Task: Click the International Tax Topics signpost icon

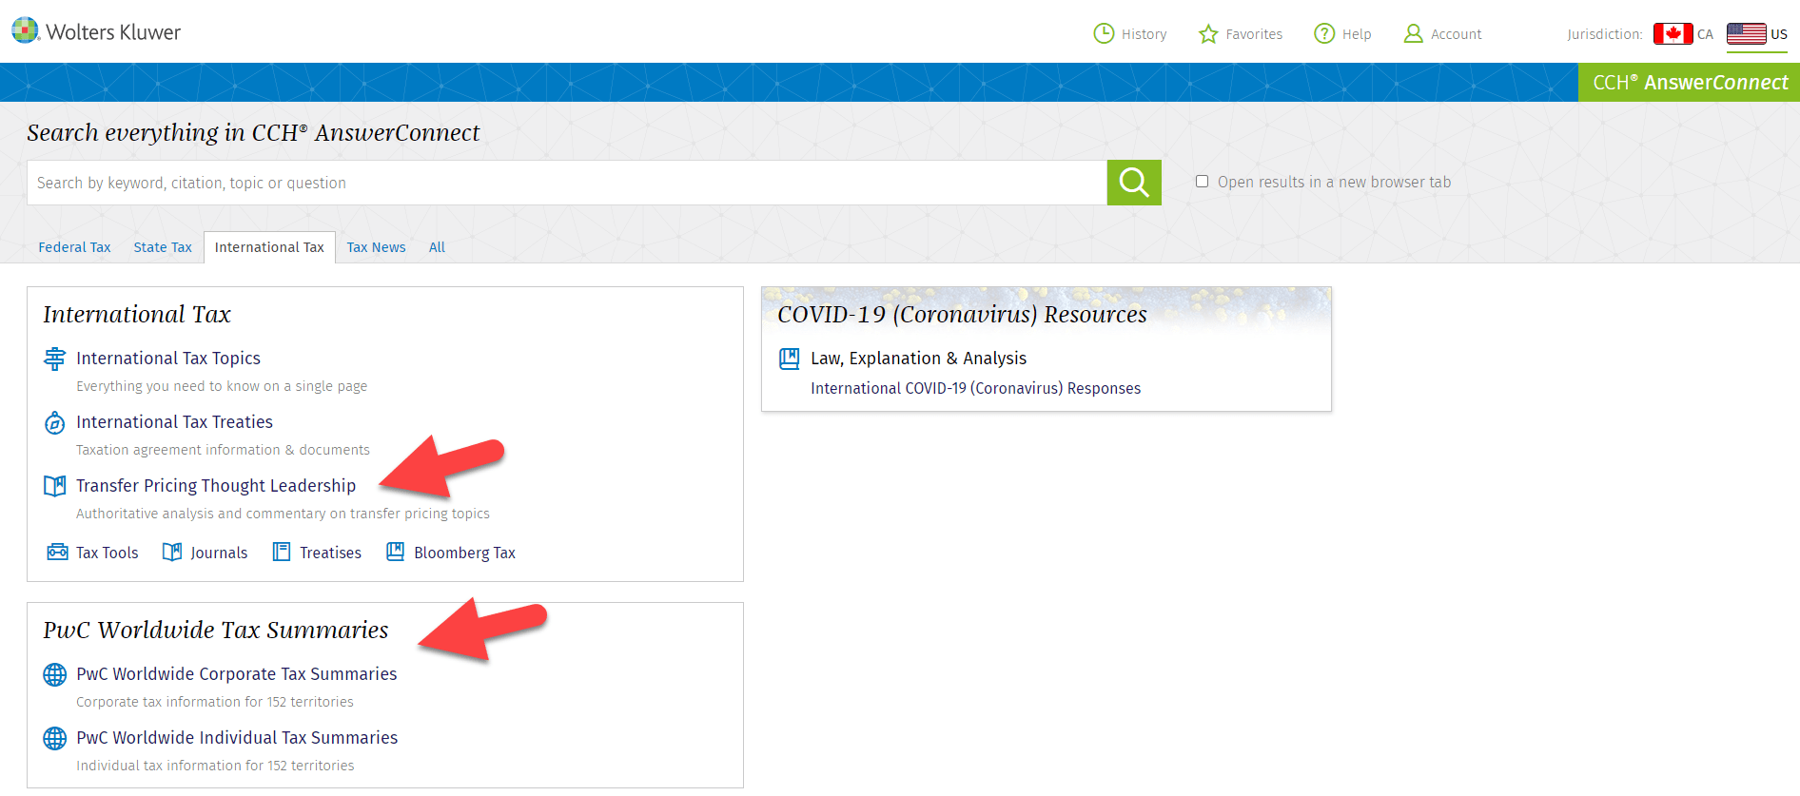Action: click(55, 359)
